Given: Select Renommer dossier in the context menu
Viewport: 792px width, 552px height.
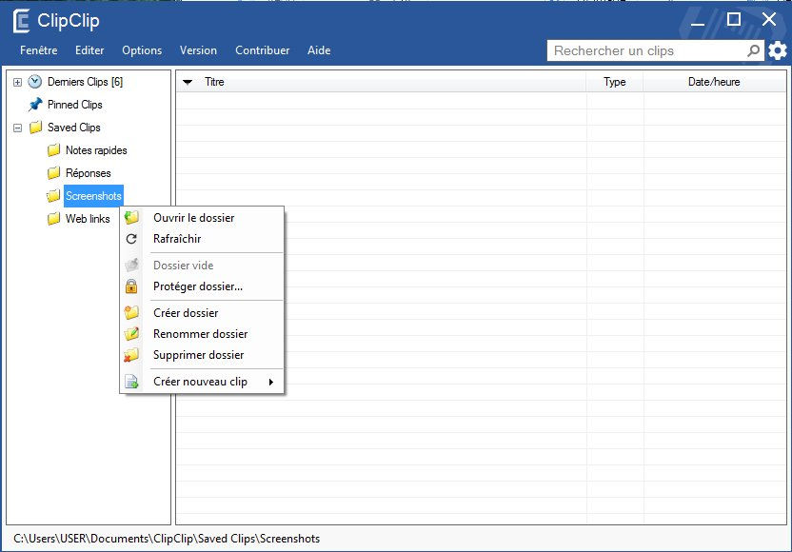Looking at the screenshot, I should point(202,334).
